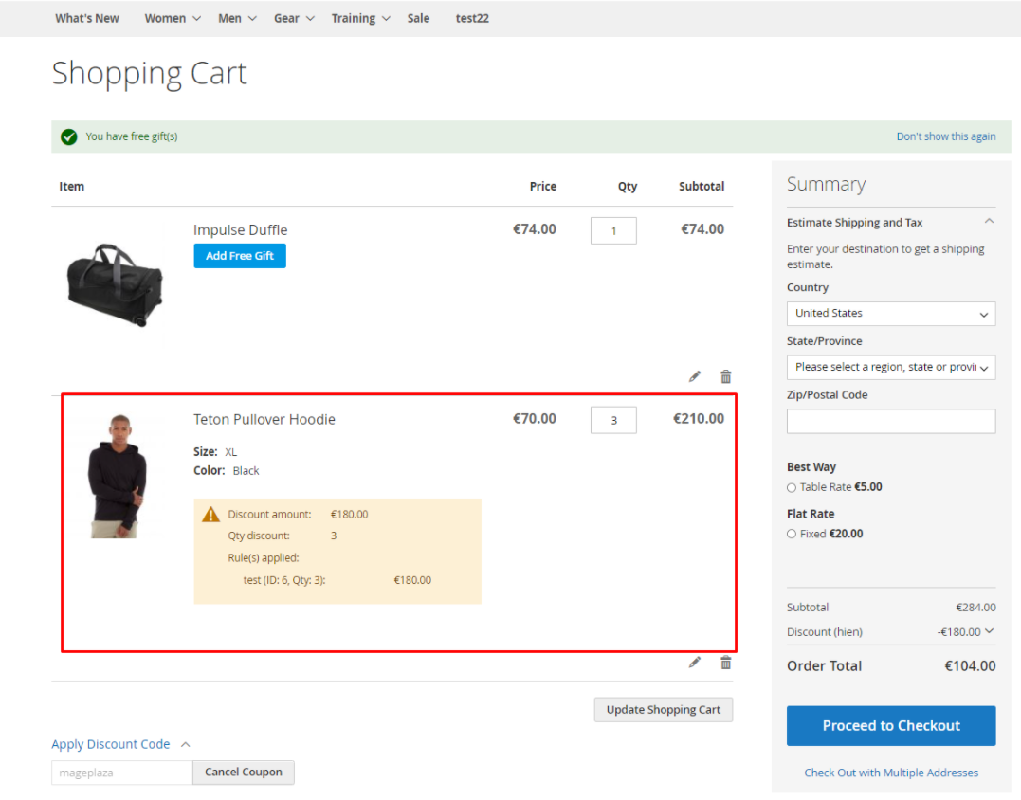
Task: Open the State/Province dropdown
Action: point(890,367)
